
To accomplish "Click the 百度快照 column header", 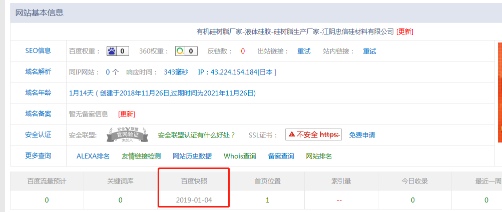I will coord(194,181).
